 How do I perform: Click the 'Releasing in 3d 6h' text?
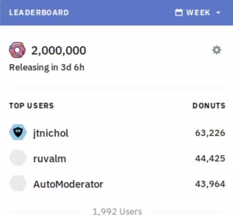point(47,67)
